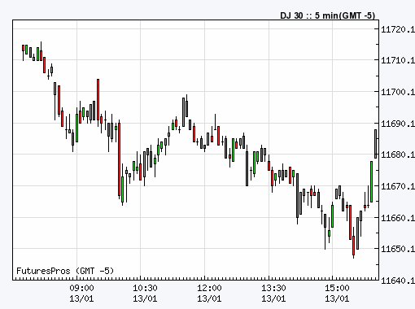Viewport: 415px width, 309px height.
Task: Click the 13:30 time axis label
Action: coord(273,288)
